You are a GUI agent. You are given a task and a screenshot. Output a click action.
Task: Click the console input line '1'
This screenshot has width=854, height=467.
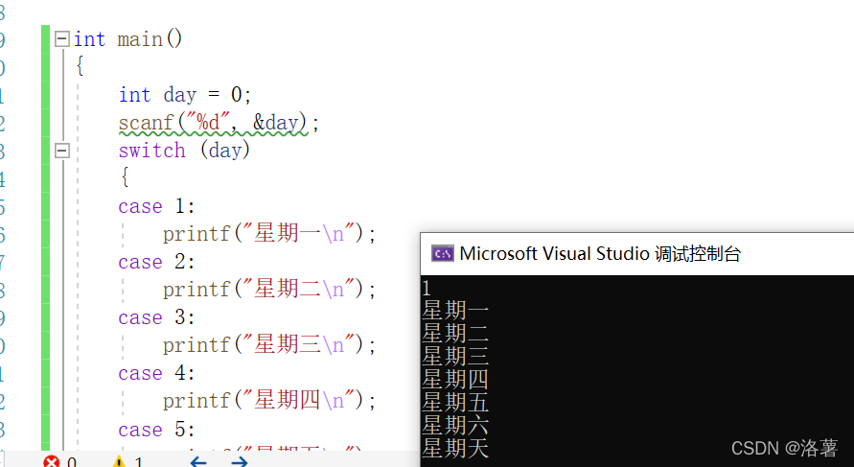(427, 289)
